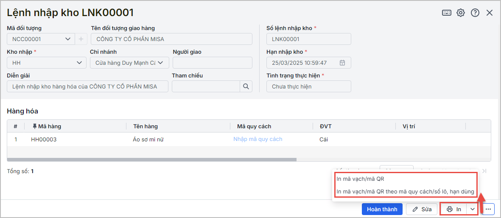Image resolution: width=501 pixels, height=218 pixels.
Task: Click the Sửa edit button
Action: click(x=422, y=209)
